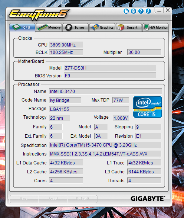Click the greyed Default button

(82, 199)
